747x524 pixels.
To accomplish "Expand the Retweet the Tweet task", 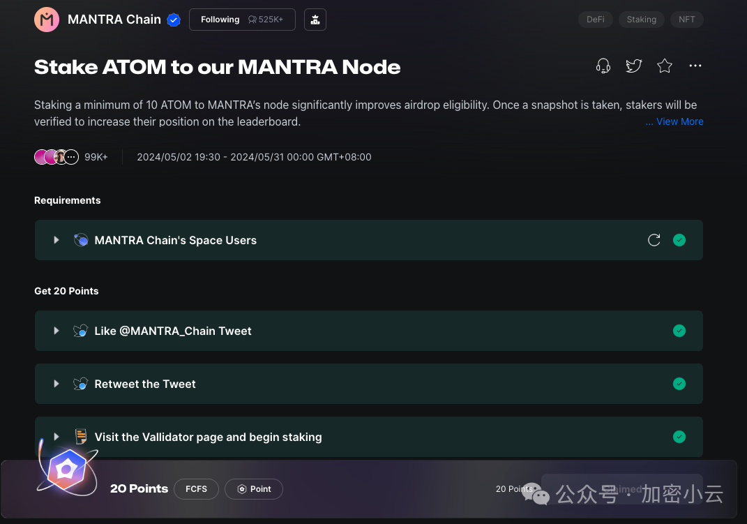I will coord(56,384).
